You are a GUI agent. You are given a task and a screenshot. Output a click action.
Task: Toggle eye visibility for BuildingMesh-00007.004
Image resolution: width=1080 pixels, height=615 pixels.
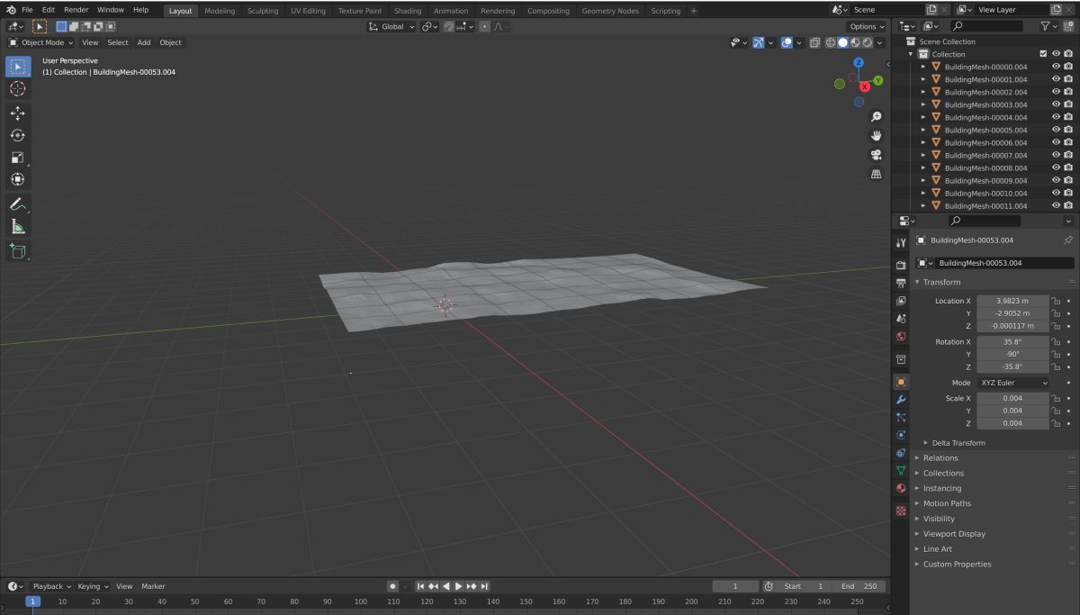coord(1056,155)
